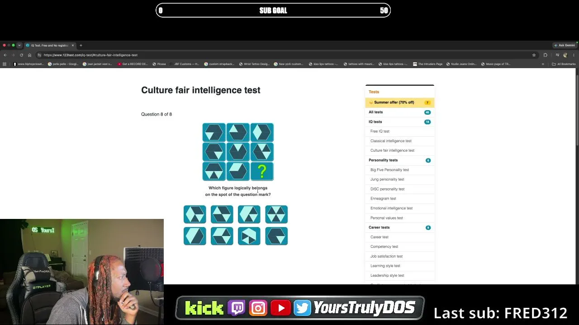Open the jean jacket vest bookmark
Image resolution: width=579 pixels, height=325 pixels.
pos(97,64)
